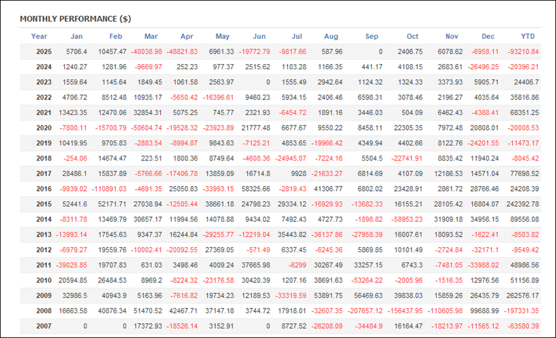Click the 2025 Mar value -40038.98
This screenshot has width=556, height=338.
(x=146, y=52)
